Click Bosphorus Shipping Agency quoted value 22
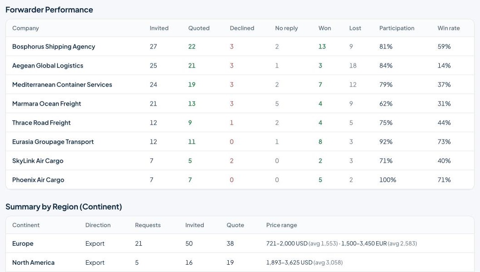The height and width of the screenshot is (272, 480). [x=192, y=47]
